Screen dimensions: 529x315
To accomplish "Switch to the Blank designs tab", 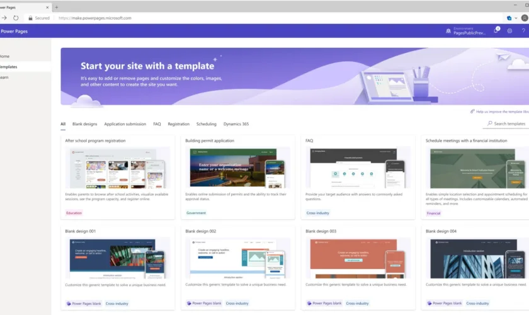I will (x=84, y=124).
